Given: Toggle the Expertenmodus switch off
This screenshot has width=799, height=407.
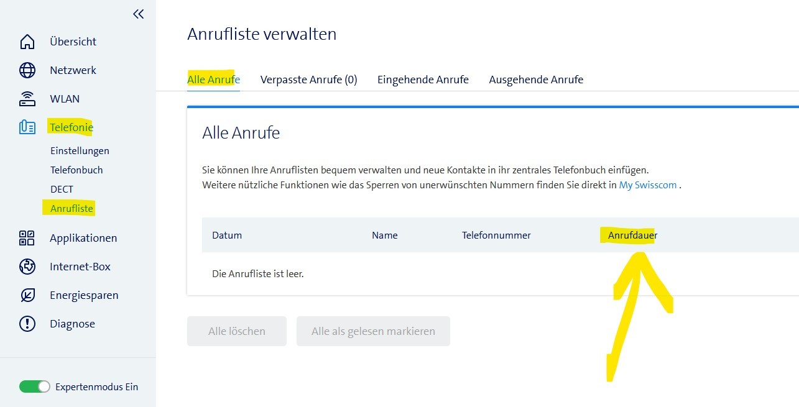Looking at the screenshot, I should pos(34,386).
